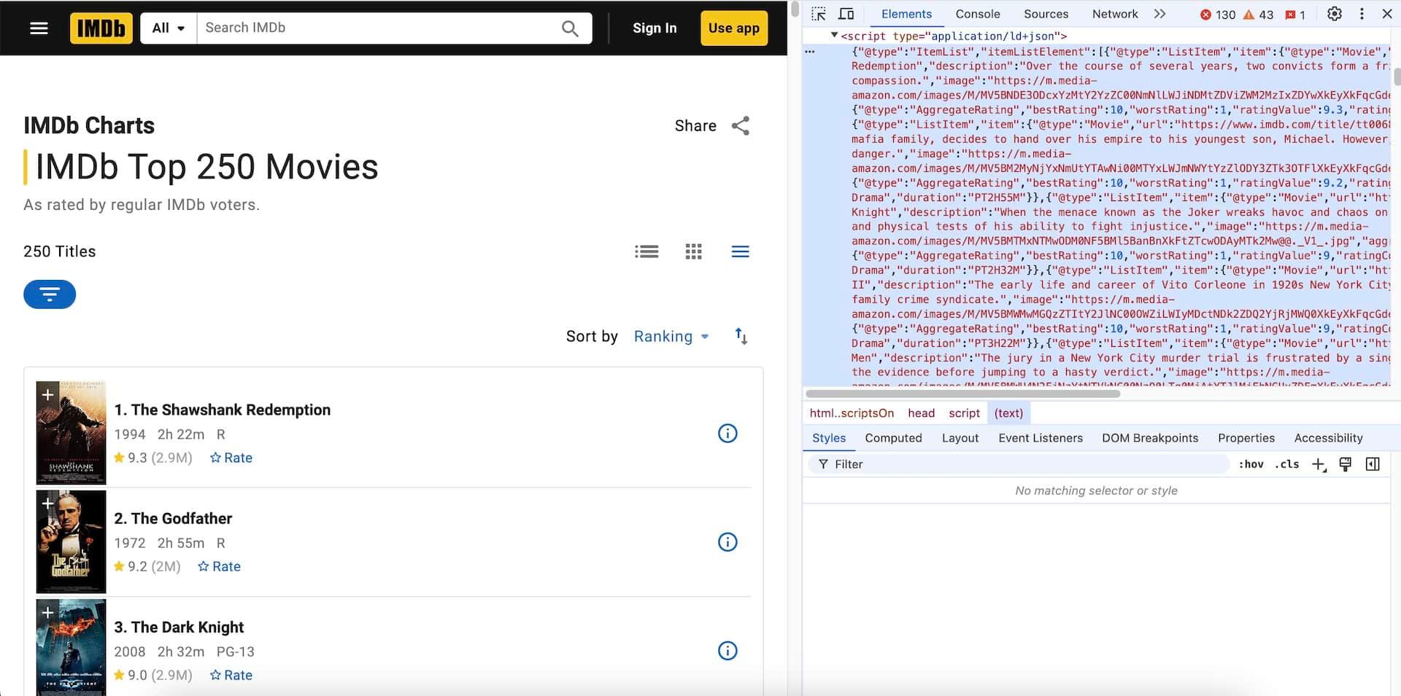Click the 130 errors counter

(1218, 15)
